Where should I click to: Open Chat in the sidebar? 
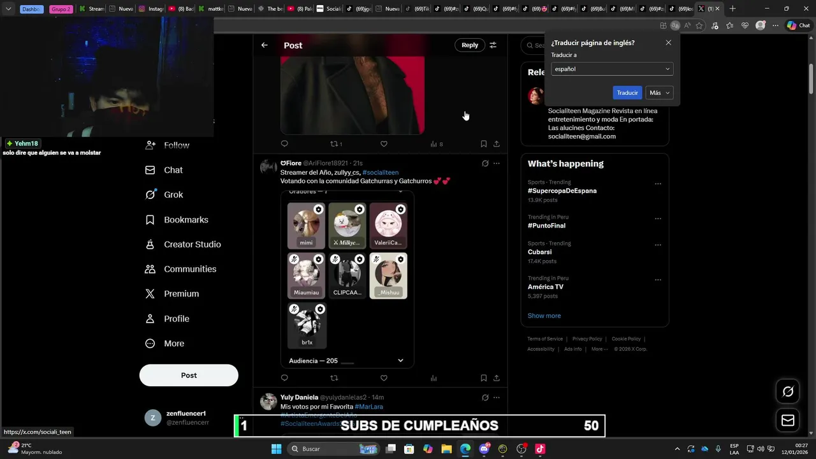click(164, 170)
